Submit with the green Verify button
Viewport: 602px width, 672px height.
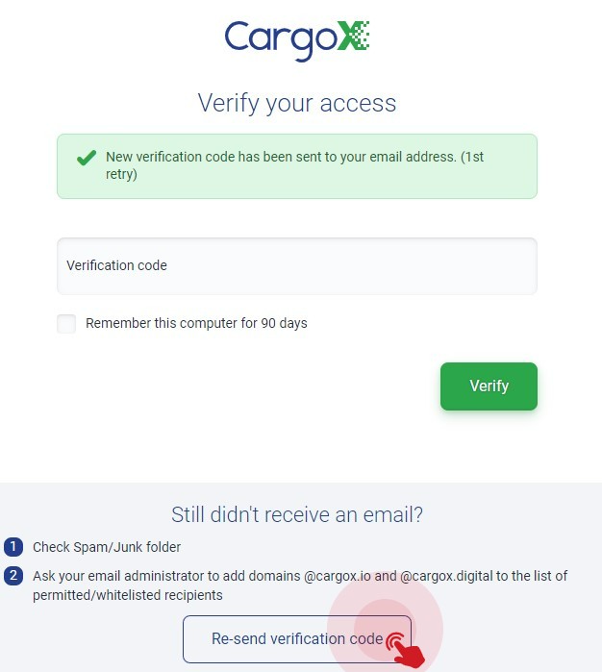(x=489, y=386)
